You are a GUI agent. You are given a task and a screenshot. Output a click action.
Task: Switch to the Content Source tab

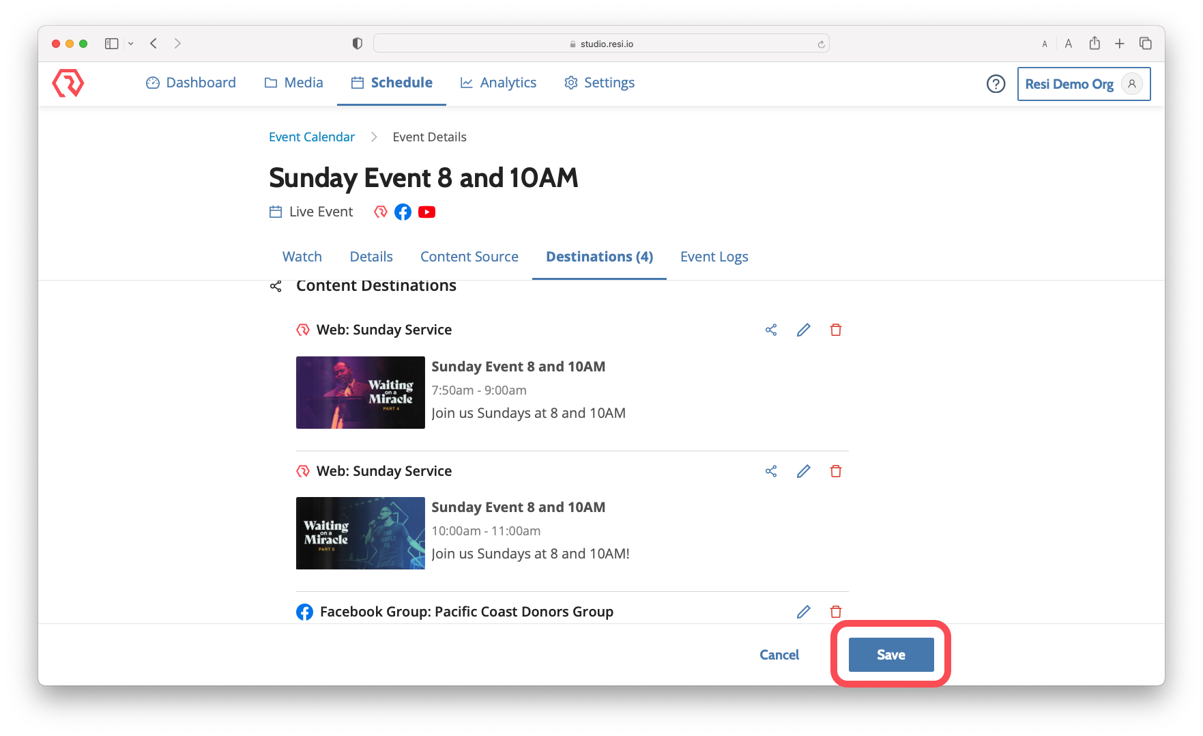tap(469, 257)
